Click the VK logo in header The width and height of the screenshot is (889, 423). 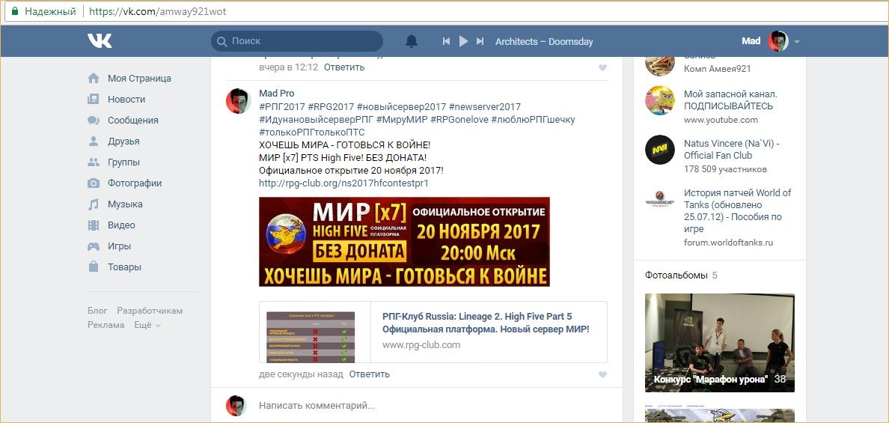100,41
